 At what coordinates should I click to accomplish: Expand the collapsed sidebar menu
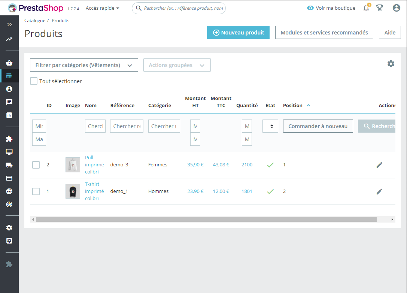click(x=9, y=25)
